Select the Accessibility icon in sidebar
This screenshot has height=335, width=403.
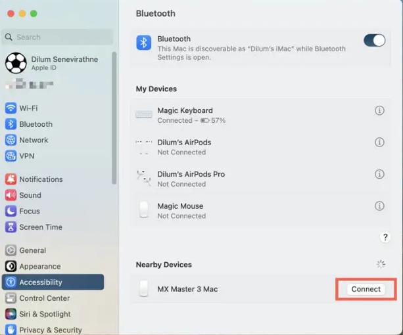pos(11,282)
